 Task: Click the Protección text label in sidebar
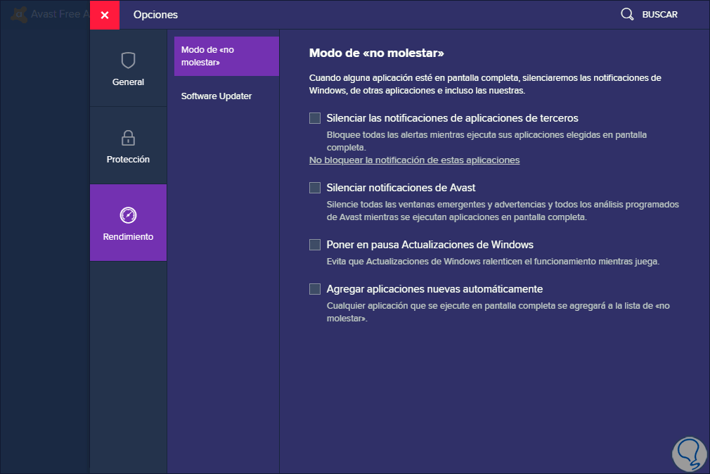128,160
